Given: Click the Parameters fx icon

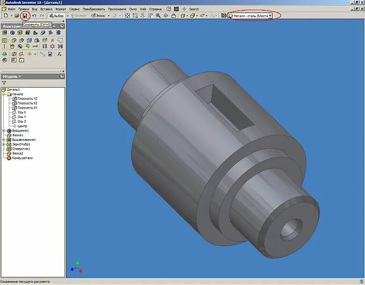Looking at the screenshot, I should point(59,54).
